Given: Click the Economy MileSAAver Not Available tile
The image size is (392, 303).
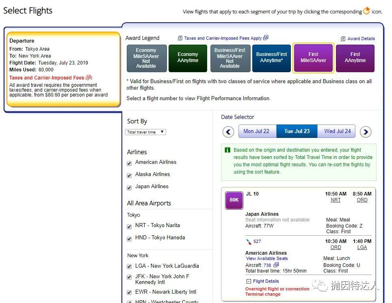Looking at the screenshot, I should (147, 58).
